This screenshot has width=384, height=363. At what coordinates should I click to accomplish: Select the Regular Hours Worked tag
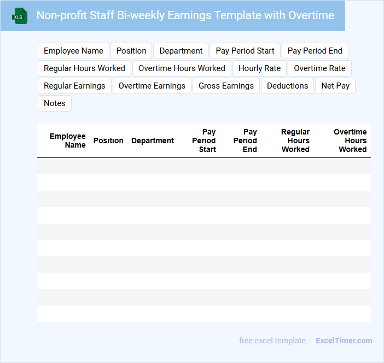click(x=84, y=68)
